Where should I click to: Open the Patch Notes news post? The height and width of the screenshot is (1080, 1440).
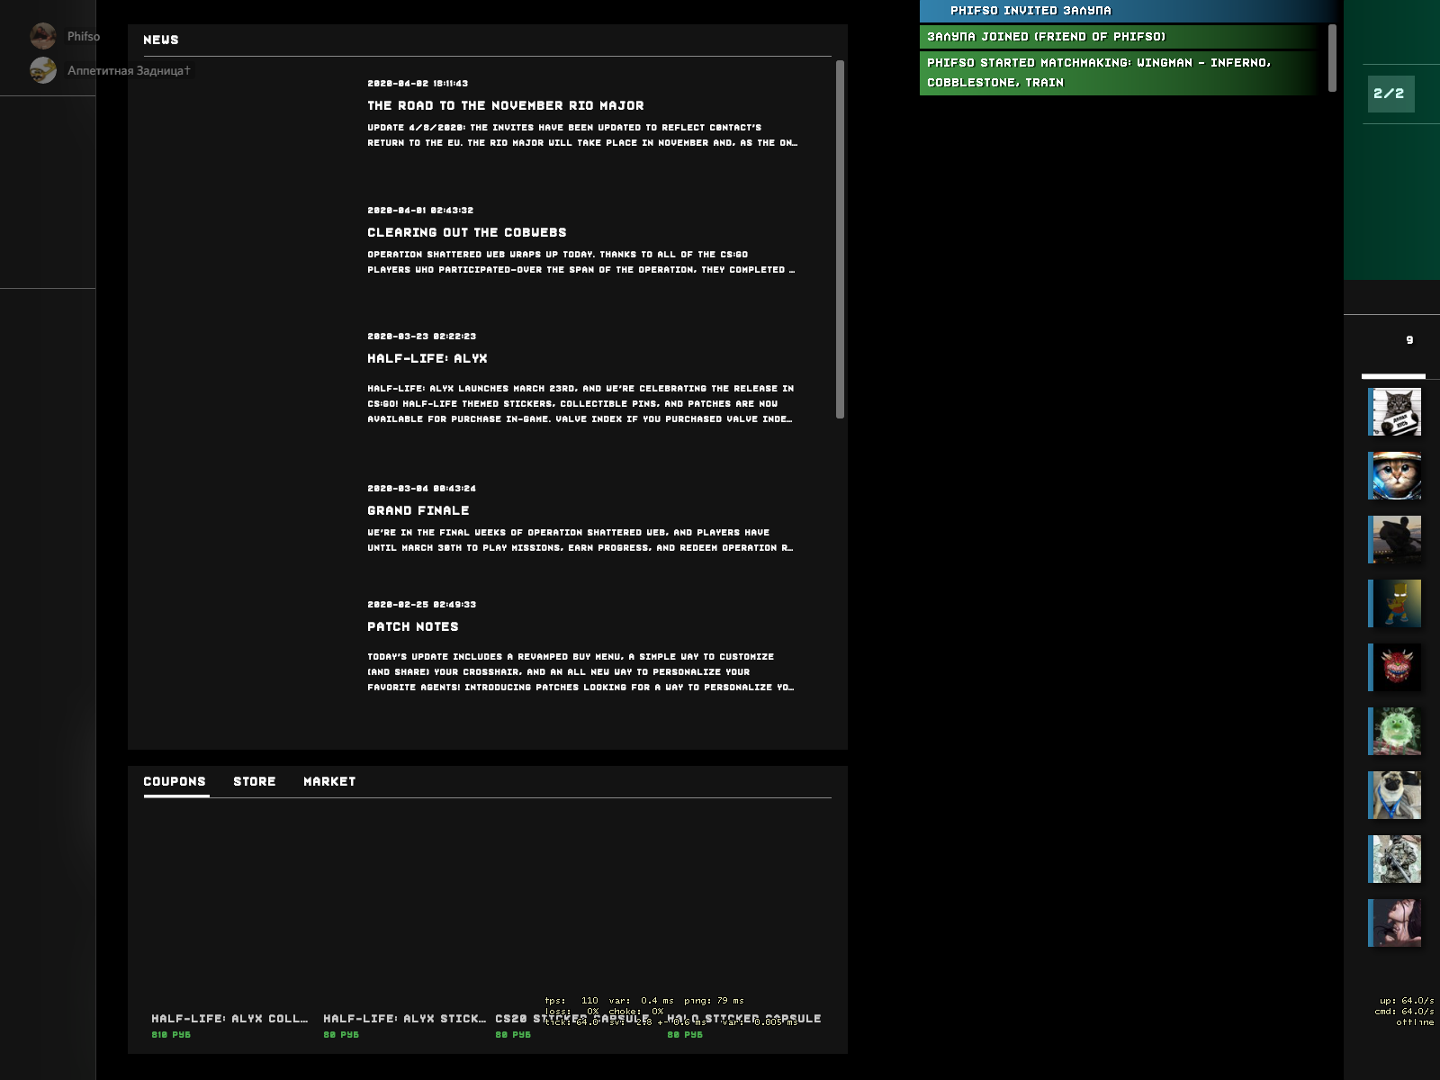click(413, 626)
